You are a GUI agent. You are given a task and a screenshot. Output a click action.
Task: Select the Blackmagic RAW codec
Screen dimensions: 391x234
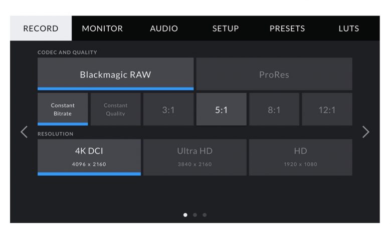115,74
